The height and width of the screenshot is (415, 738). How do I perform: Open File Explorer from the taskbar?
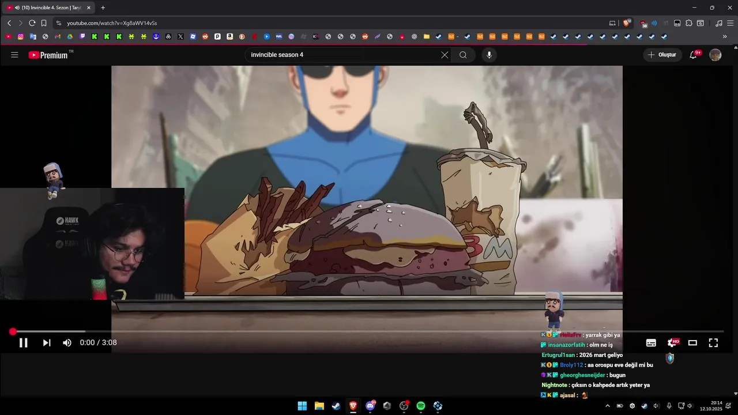(x=319, y=406)
